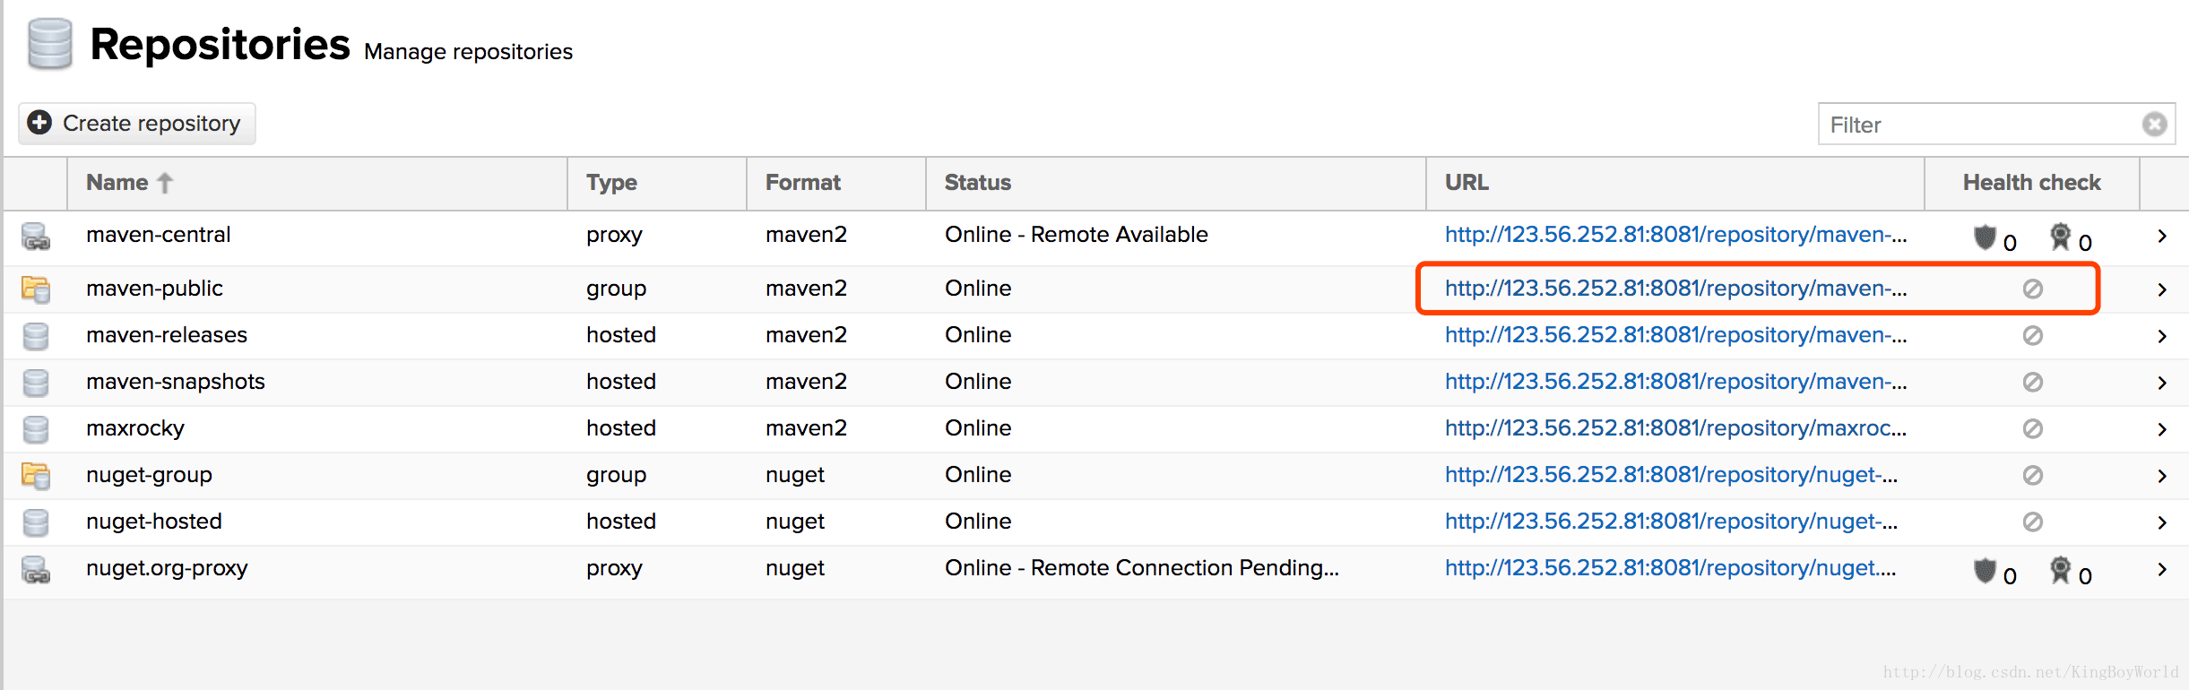2189x690 pixels.
Task: Clear the Filter field with the X icon
Action: 2155,124
